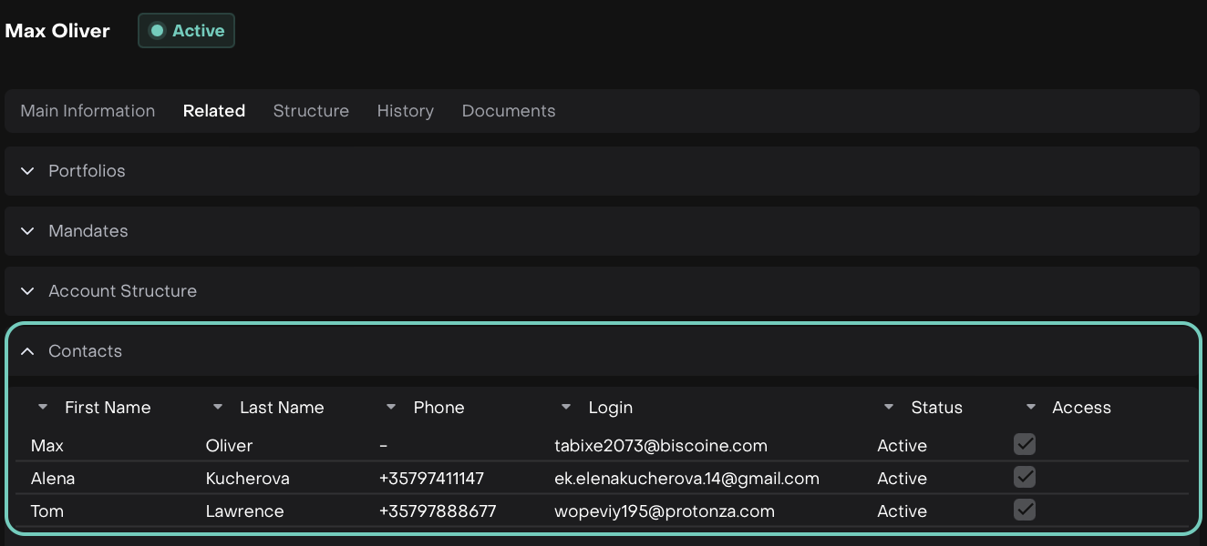Click the First Name column filter arrow
The height and width of the screenshot is (546, 1207).
click(43, 408)
